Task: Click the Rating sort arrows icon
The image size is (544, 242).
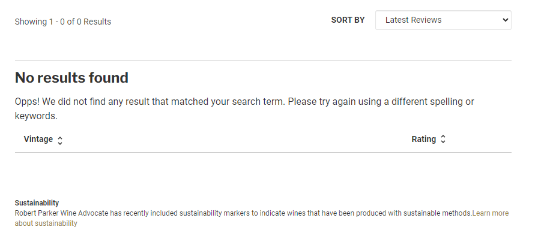Action: [x=443, y=140]
